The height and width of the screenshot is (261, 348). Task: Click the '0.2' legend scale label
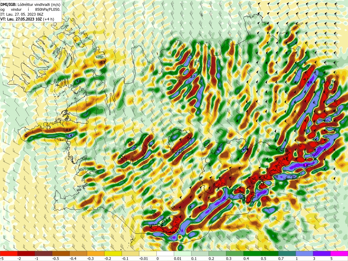coord(211,259)
